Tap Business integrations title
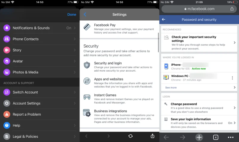This screenshot has height=142, width=239. click(111, 111)
